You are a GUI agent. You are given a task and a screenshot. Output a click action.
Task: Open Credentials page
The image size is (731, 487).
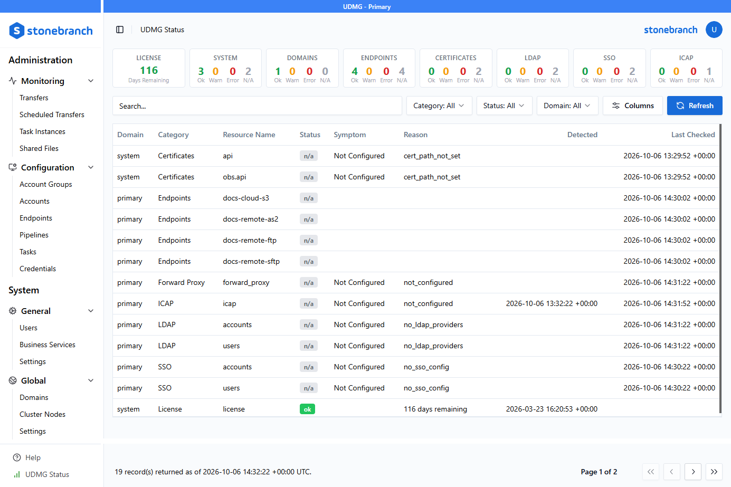click(x=37, y=269)
